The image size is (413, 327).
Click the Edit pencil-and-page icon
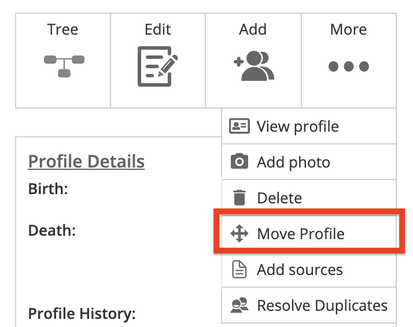pyautogui.click(x=157, y=66)
